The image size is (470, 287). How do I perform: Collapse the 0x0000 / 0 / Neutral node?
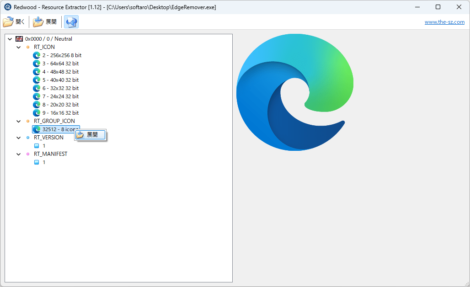(10, 39)
